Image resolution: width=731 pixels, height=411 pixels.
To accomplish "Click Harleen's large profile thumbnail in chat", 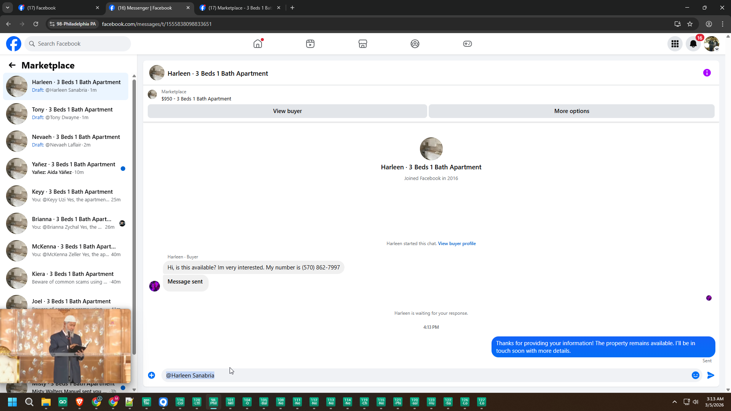I will (x=431, y=149).
